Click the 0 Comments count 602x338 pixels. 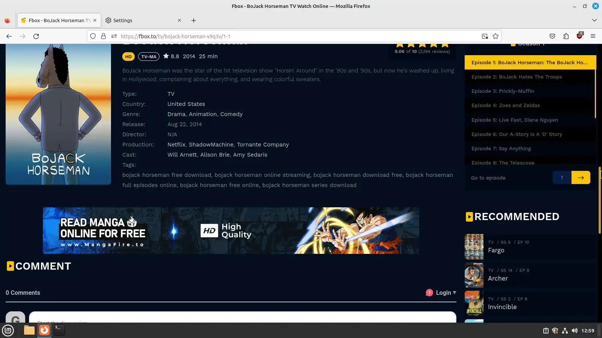click(x=23, y=293)
